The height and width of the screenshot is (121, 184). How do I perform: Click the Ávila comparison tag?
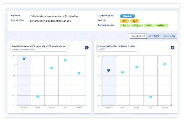pyautogui.click(x=125, y=25)
